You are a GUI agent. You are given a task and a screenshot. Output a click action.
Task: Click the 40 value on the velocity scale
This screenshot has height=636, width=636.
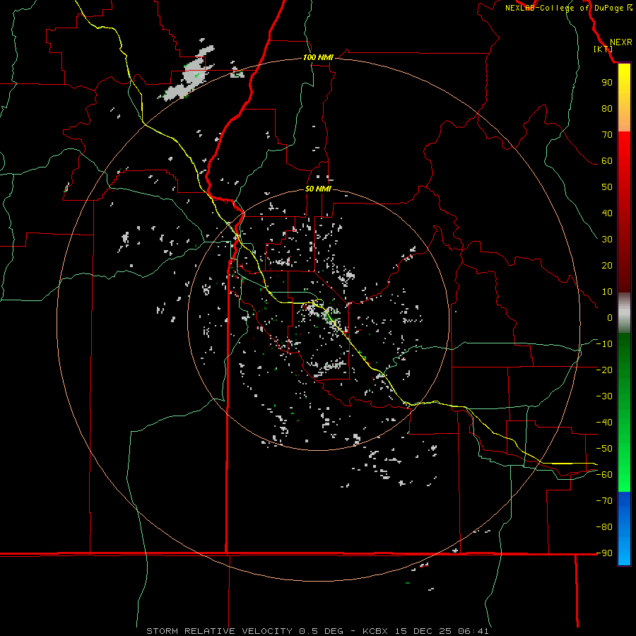[x=607, y=213]
